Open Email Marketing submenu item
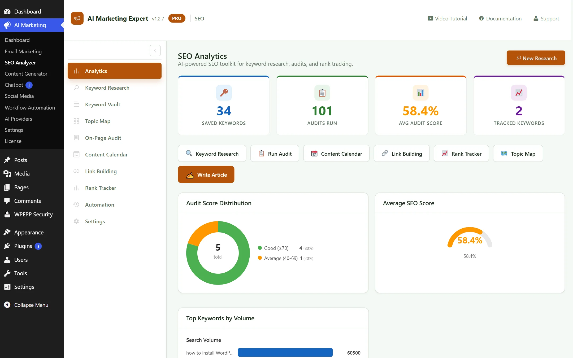Viewport: 573px width, 358px height. (x=23, y=51)
